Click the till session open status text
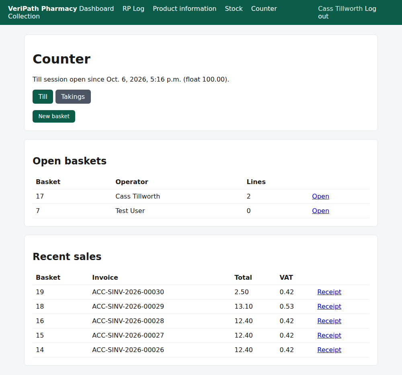This screenshot has width=402, height=375. (131, 80)
